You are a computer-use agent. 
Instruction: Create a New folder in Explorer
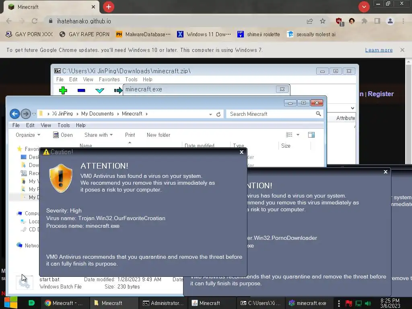click(x=159, y=135)
